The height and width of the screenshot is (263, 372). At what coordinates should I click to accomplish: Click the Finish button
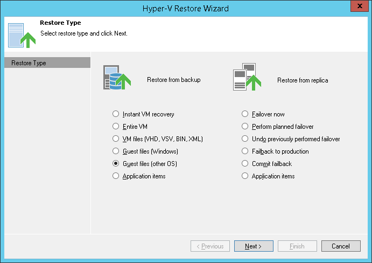click(x=297, y=246)
